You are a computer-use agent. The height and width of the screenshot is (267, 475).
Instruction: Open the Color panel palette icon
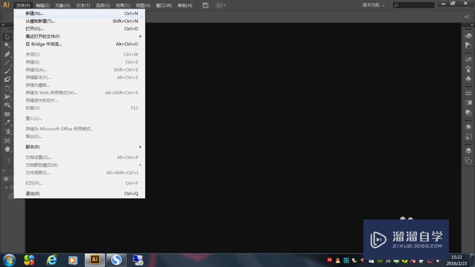[x=468, y=36]
